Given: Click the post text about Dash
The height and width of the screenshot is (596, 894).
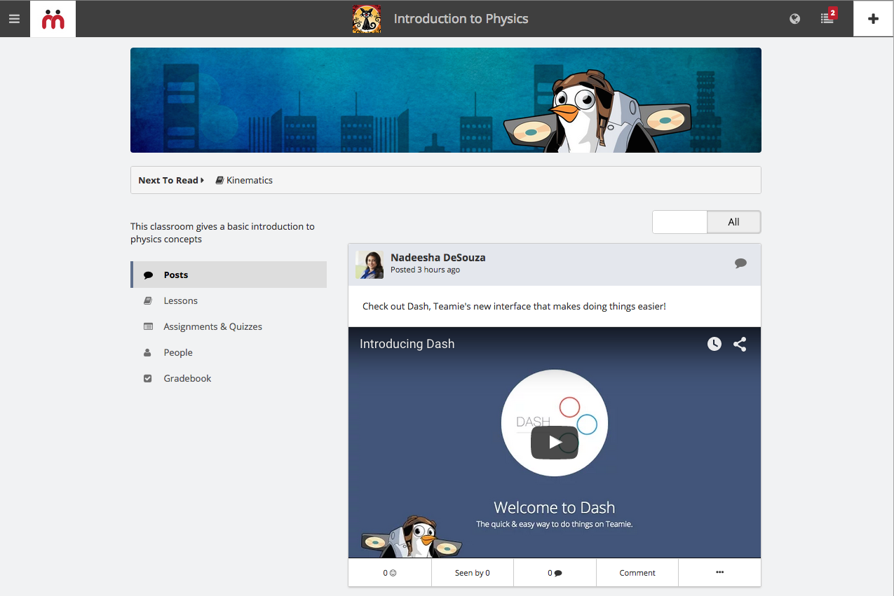Looking at the screenshot, I should pyautogui.click(x=514, y=306).
